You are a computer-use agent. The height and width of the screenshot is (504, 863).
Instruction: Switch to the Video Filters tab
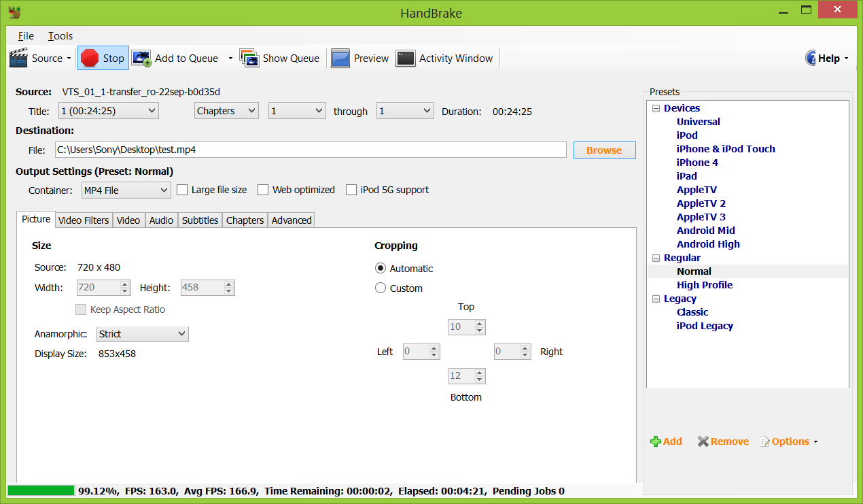click(x=84, y=220)
